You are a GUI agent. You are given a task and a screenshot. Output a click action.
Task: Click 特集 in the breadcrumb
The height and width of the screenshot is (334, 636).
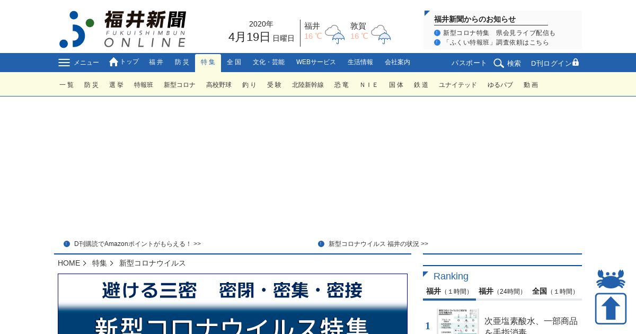(x=100, y=263)
